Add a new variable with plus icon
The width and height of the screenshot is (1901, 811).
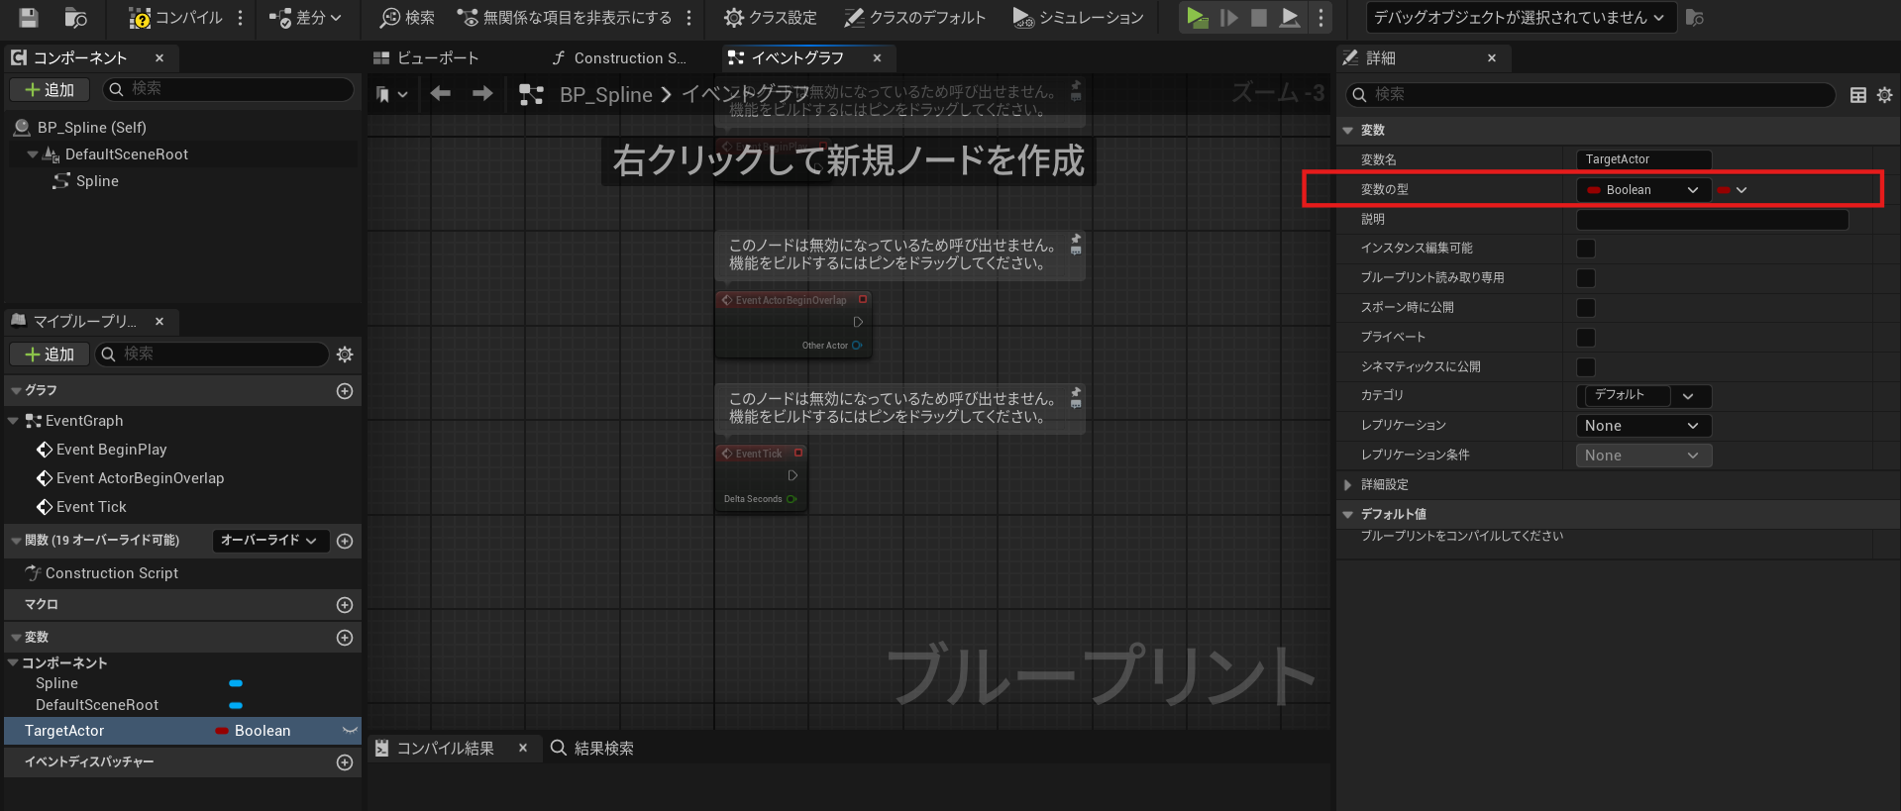345,638
